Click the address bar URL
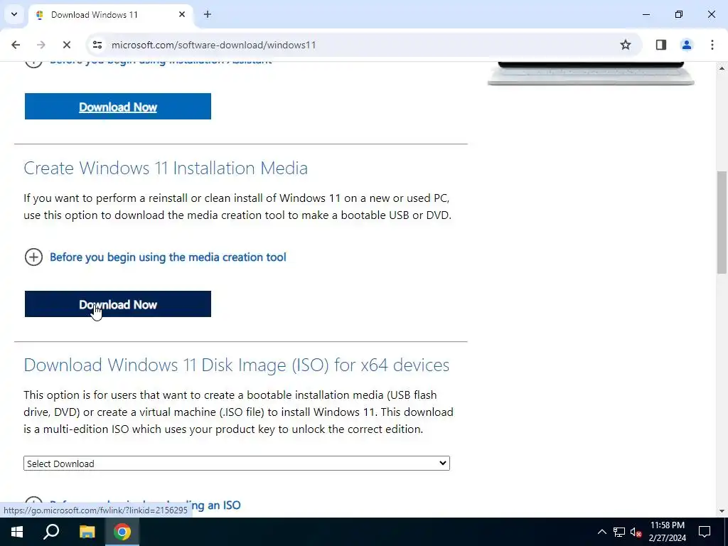Image resolution: width=728 pixels, height=546 pixels. point(213,45)
